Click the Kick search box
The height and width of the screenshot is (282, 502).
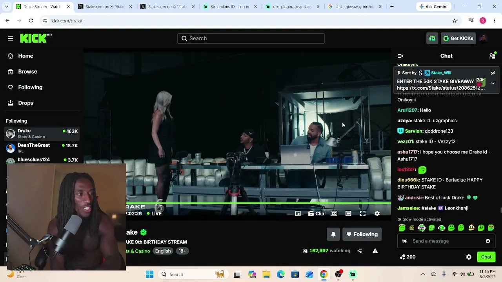point(251,38)
